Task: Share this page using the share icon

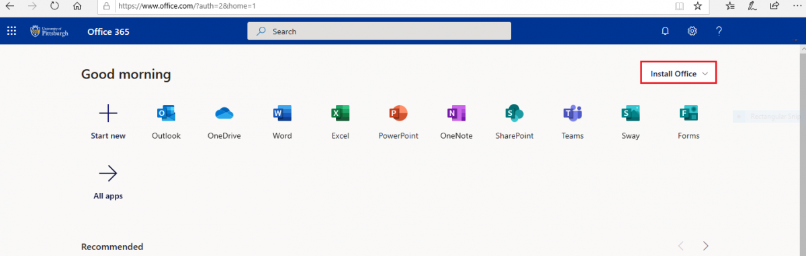Action: pos(774,6)
